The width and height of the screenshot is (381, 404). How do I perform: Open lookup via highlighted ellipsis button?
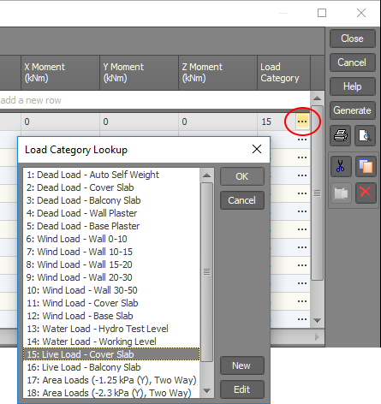tap(302, 122)
